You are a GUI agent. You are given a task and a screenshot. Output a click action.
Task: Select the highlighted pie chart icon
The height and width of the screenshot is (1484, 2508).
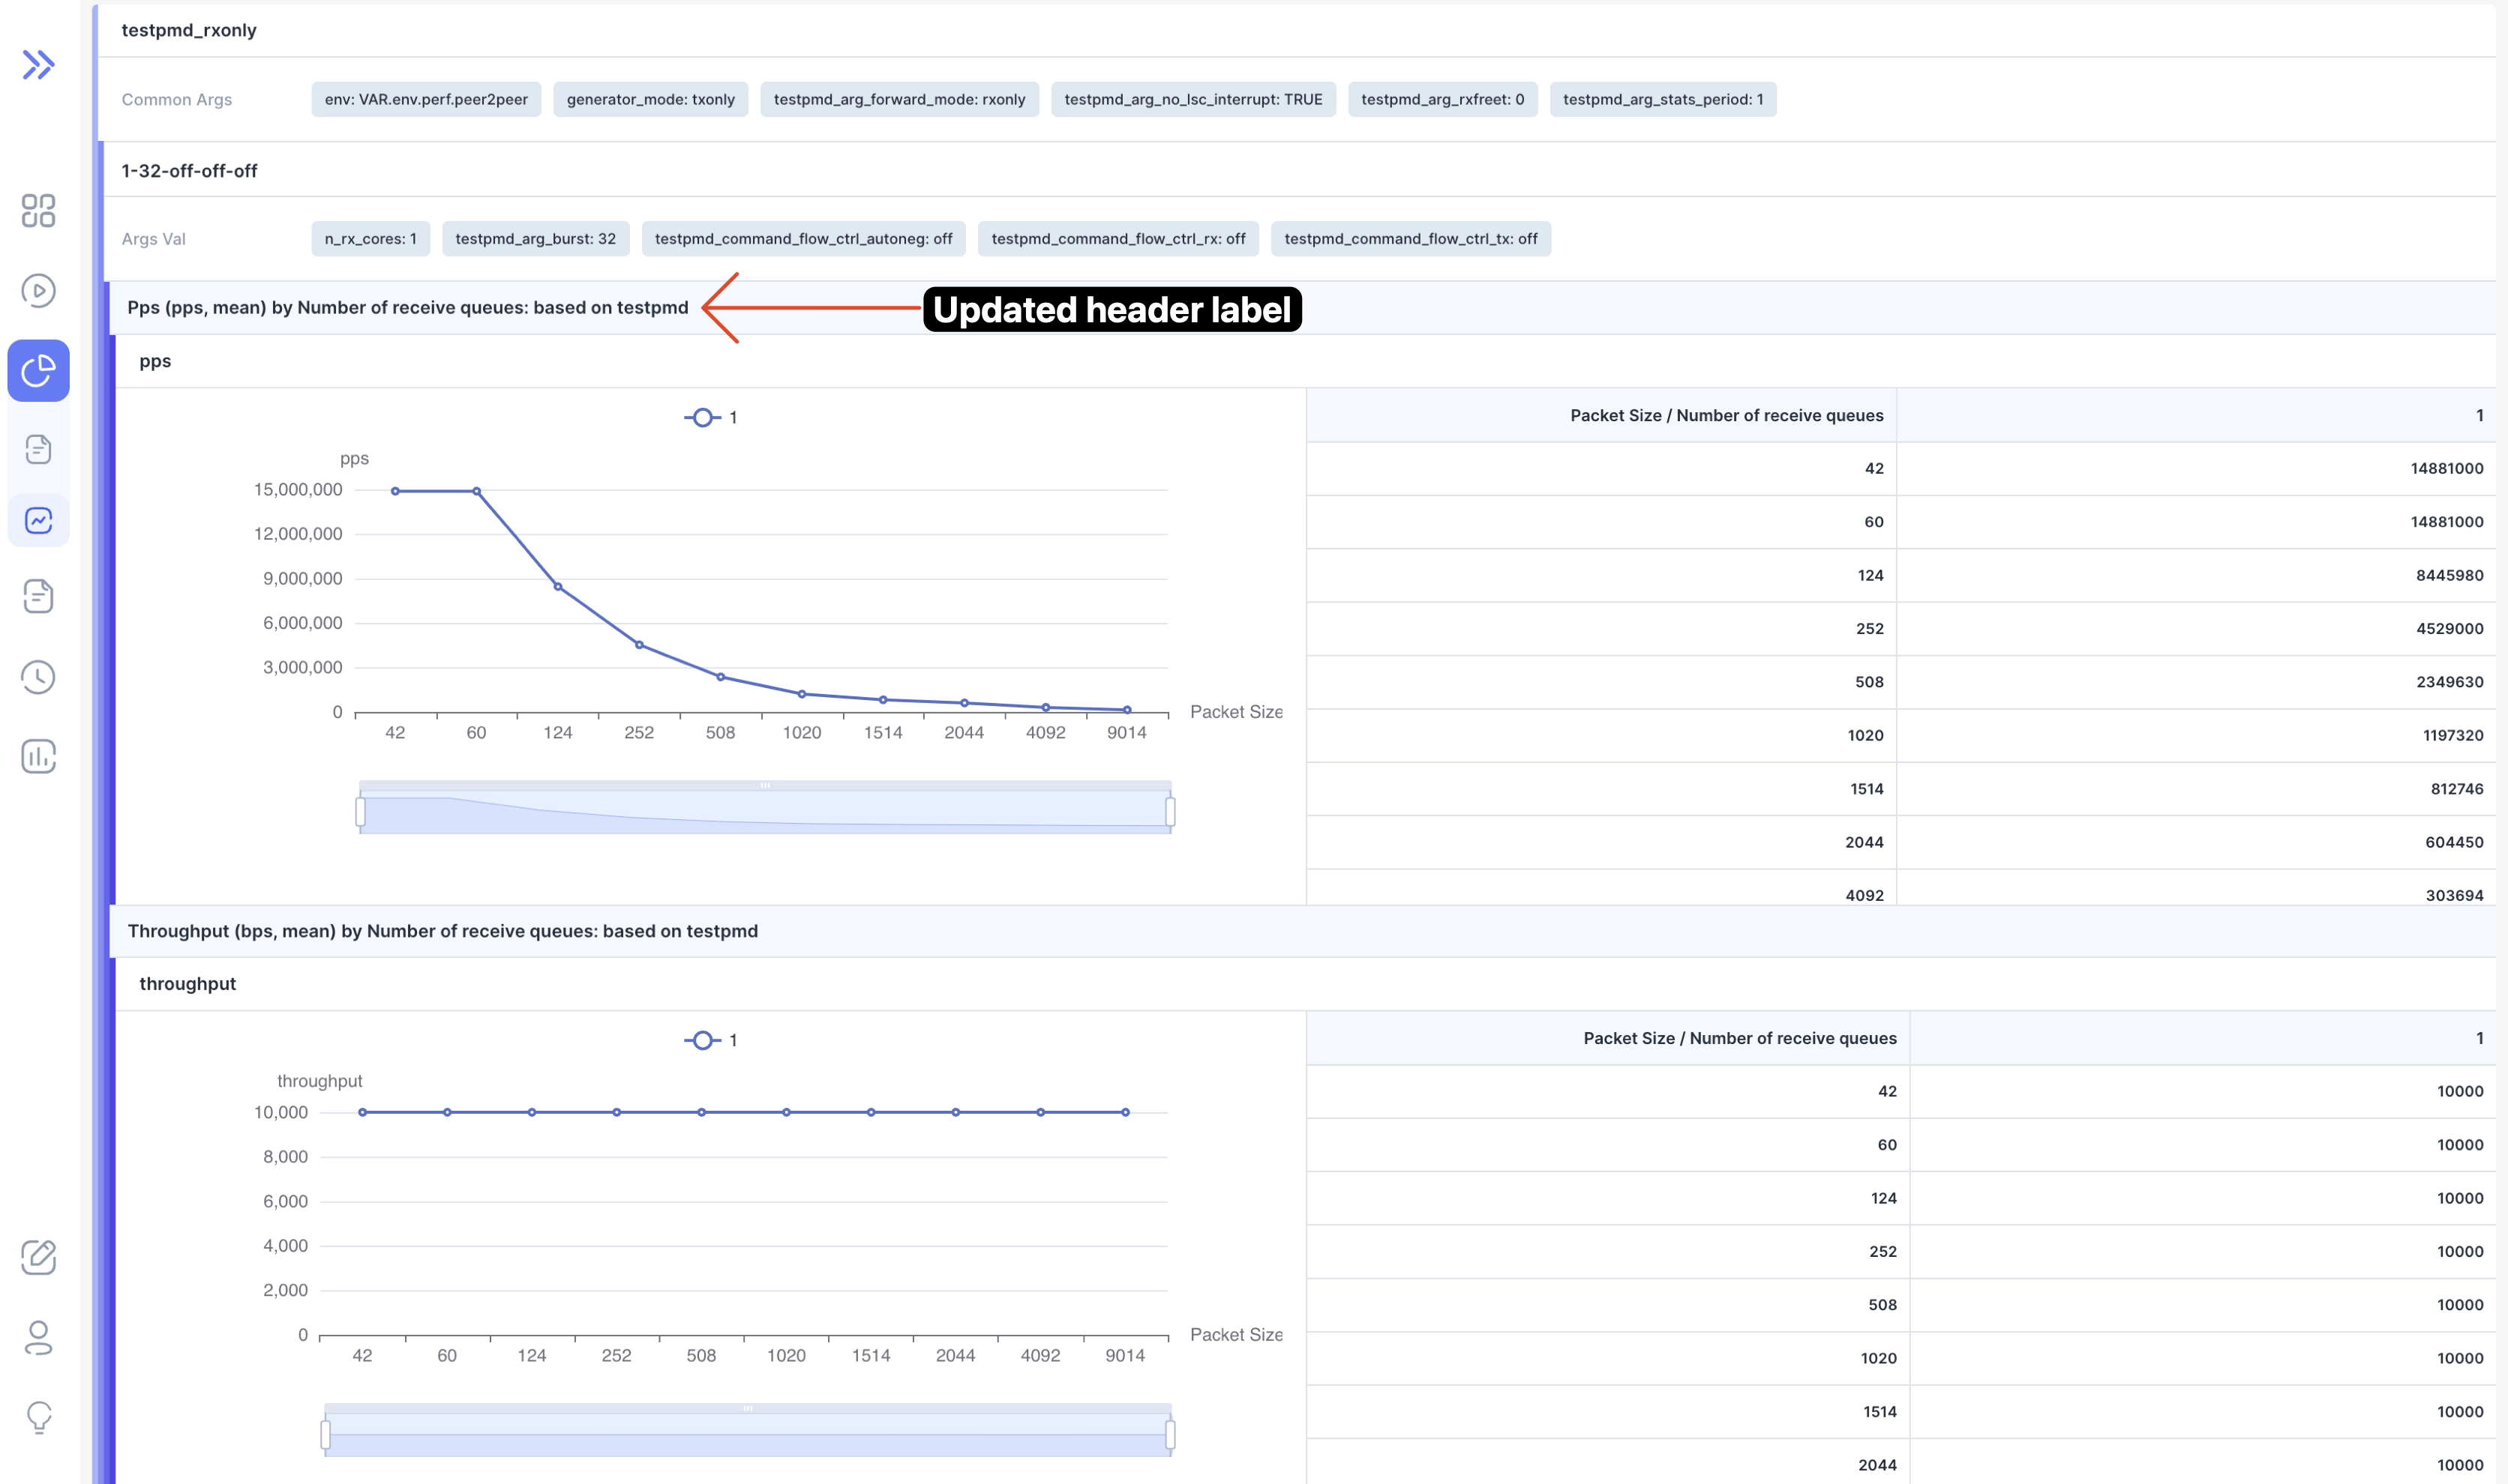click(38, 371)
